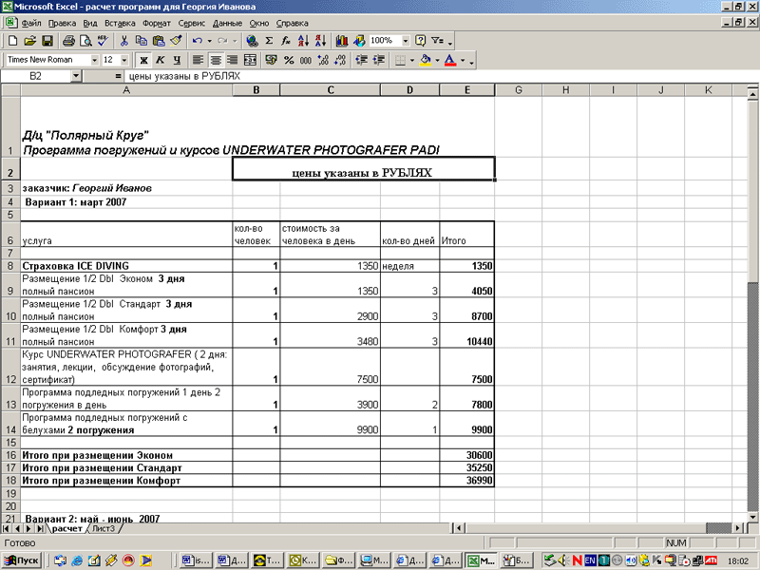Cut the selected cells

click(124, 41)
